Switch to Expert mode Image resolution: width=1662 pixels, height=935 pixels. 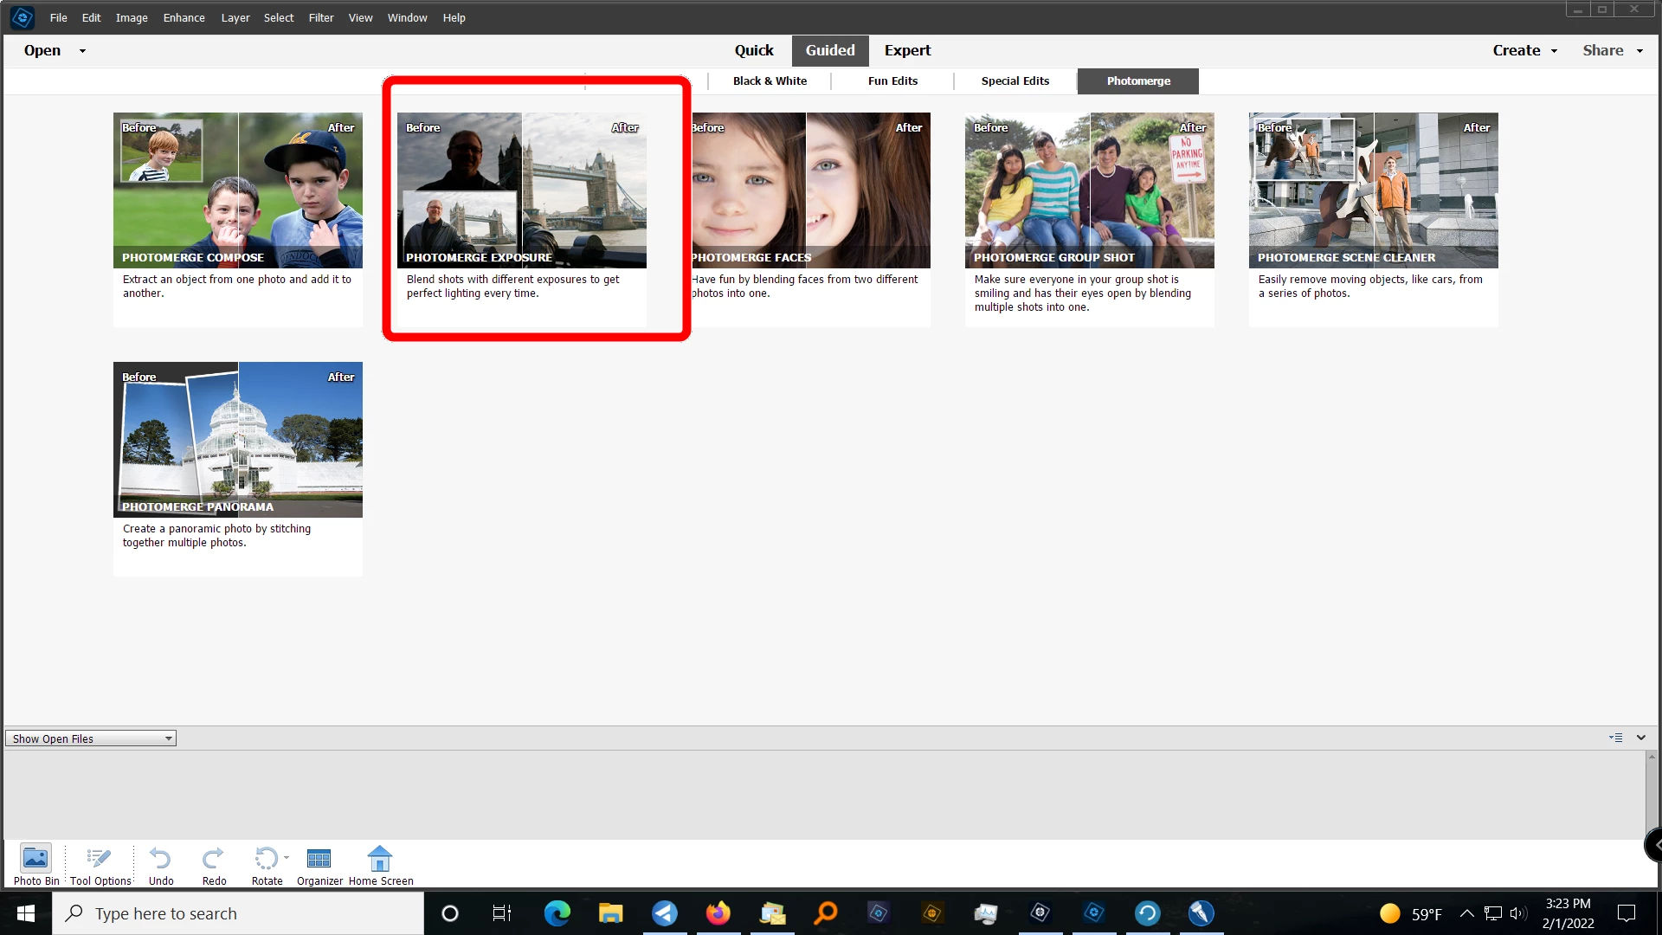907,50
